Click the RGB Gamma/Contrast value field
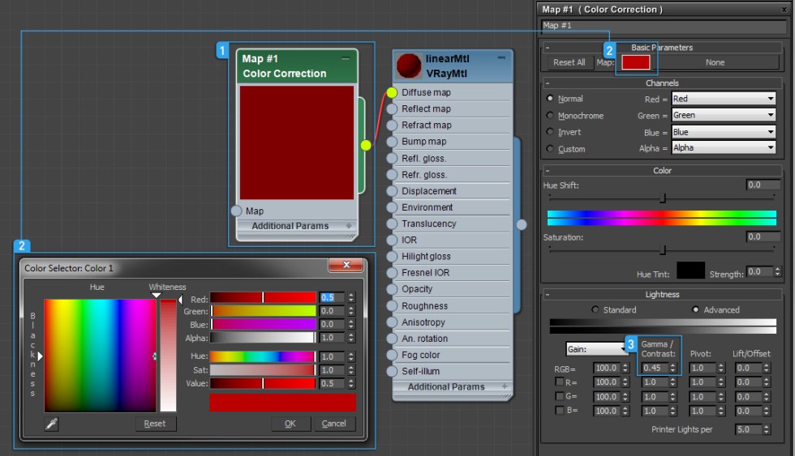795x456 pixels. (655, 368)
